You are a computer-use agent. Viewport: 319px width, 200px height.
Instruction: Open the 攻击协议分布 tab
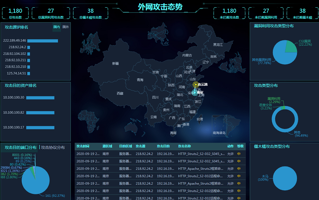(53, 147)
